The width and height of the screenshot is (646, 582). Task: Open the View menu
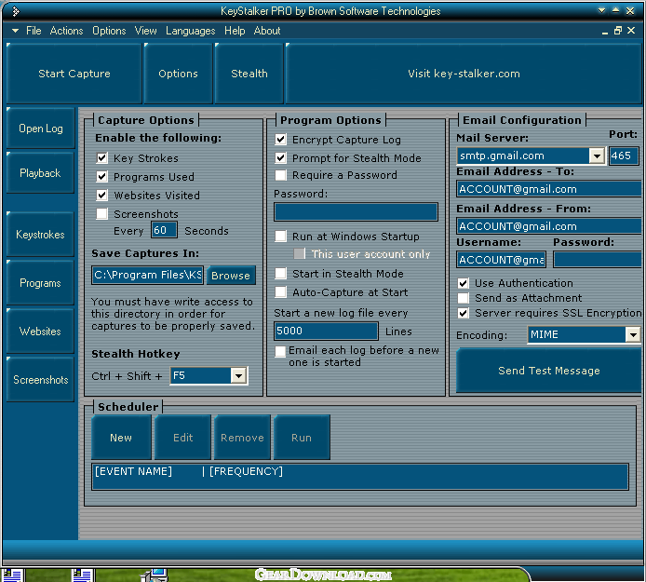pos(145,31)
